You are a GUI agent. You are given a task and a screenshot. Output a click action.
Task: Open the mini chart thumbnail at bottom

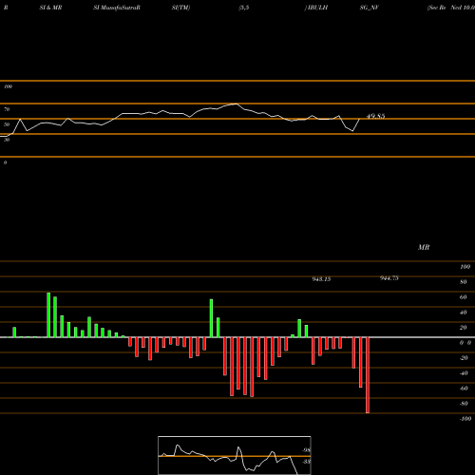click(235, 455)
